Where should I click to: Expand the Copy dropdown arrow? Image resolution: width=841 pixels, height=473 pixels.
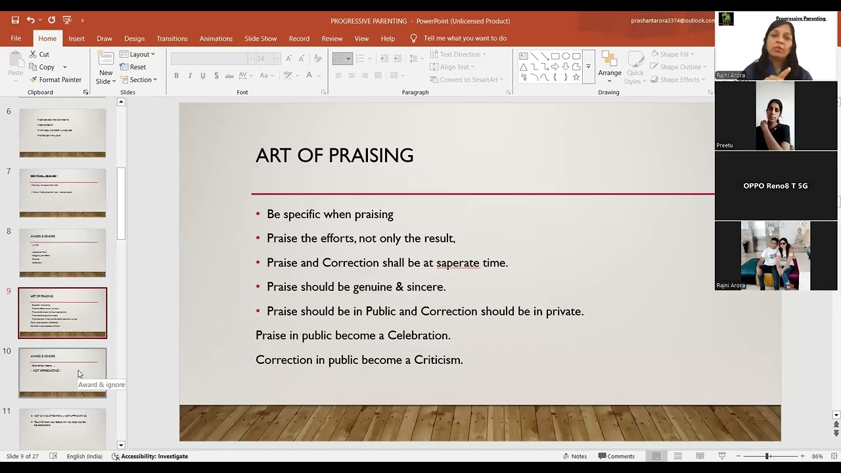[x=64, y=67]
